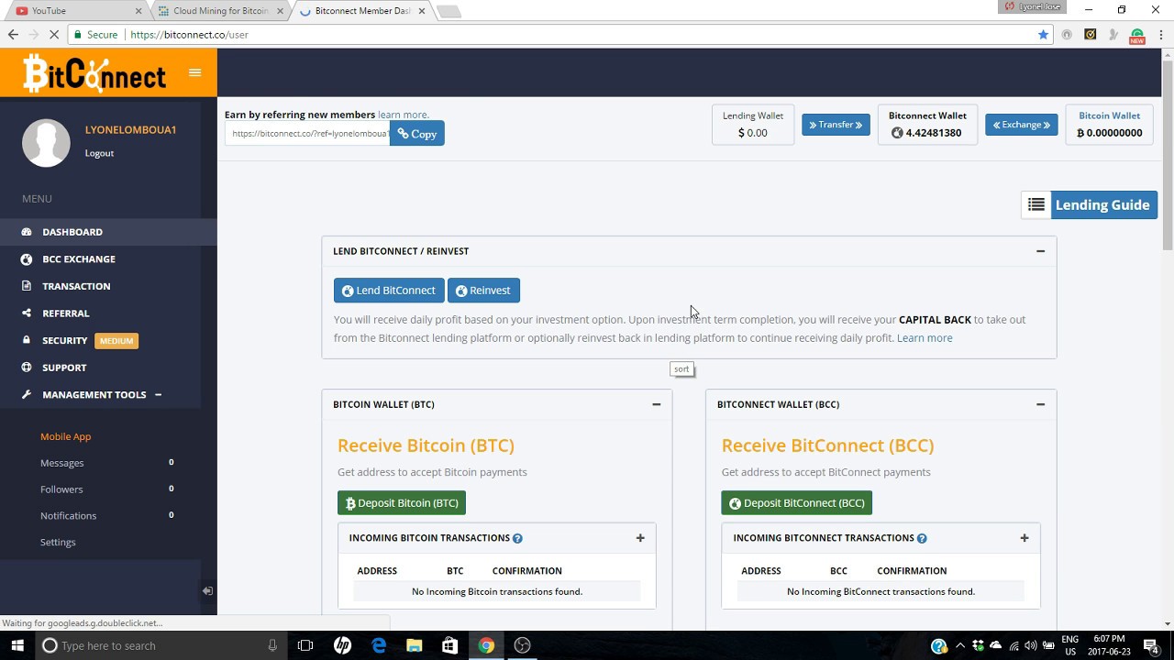
Task: Click the referral learn more link
Action: 403,115
